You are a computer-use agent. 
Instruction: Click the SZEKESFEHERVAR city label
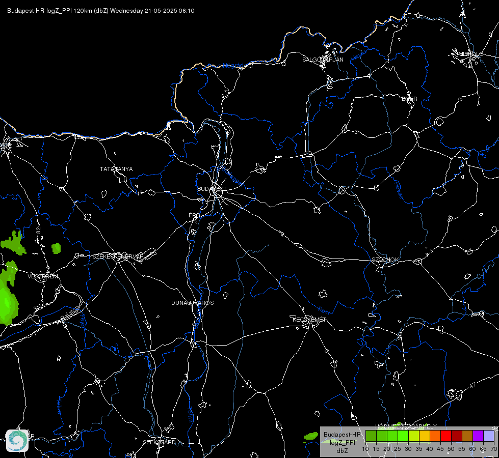coord(118,256)
